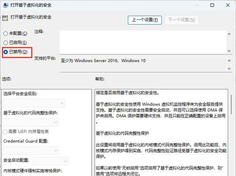Click the policy window title bar icon

click(6, 5)
